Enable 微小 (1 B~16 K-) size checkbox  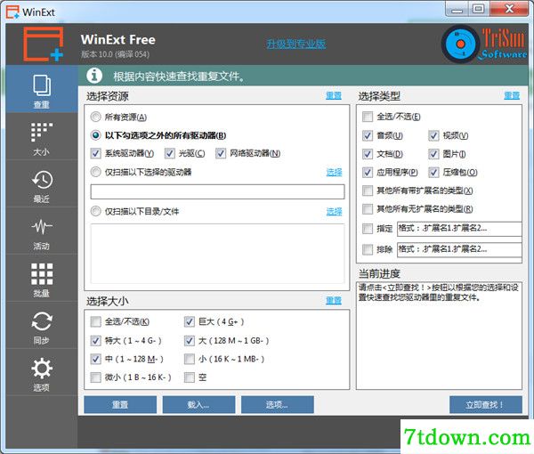point(96,377)
